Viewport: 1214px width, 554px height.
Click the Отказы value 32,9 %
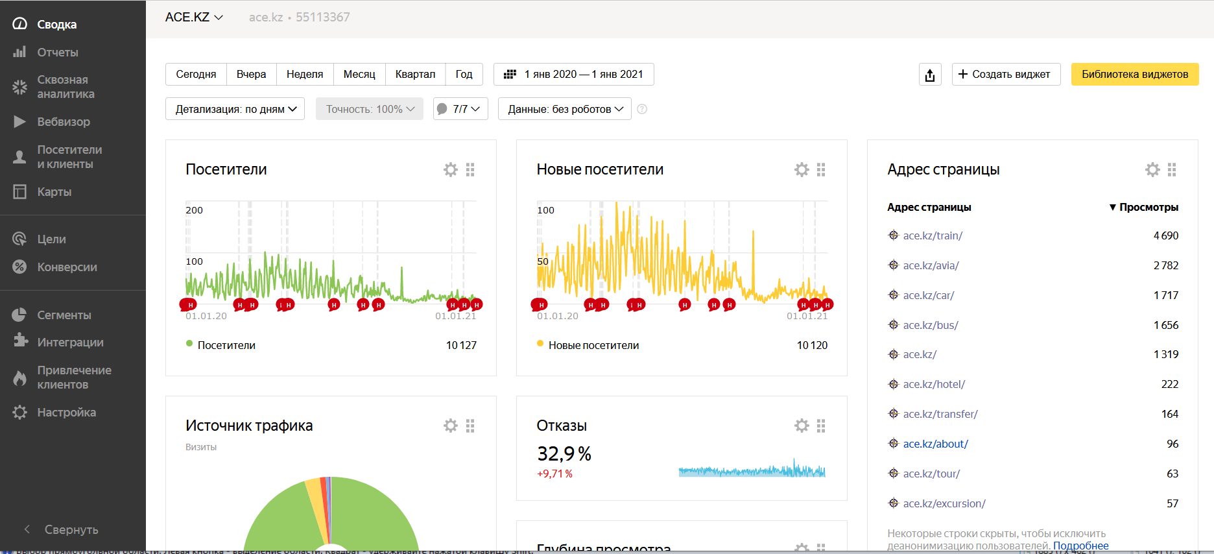pos(564,453)
